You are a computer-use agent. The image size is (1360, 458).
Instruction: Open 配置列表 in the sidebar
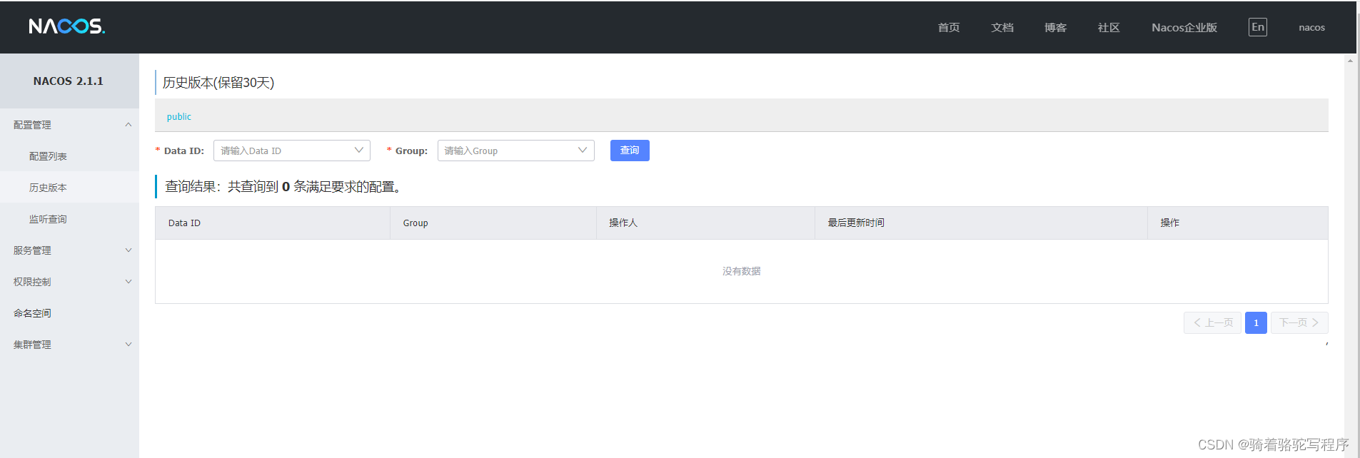[x=48, y=156]
